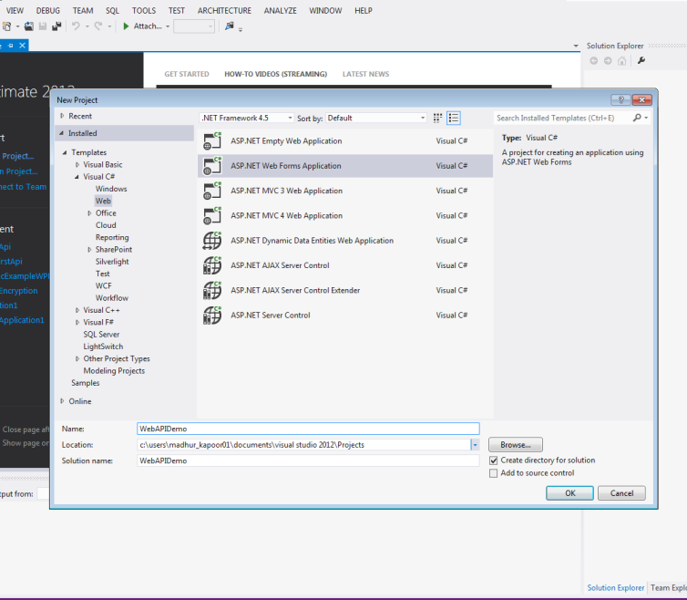The image size is (687, 600).
Task: Toggle Add to source control checkbox
Action: pos(493,473)
